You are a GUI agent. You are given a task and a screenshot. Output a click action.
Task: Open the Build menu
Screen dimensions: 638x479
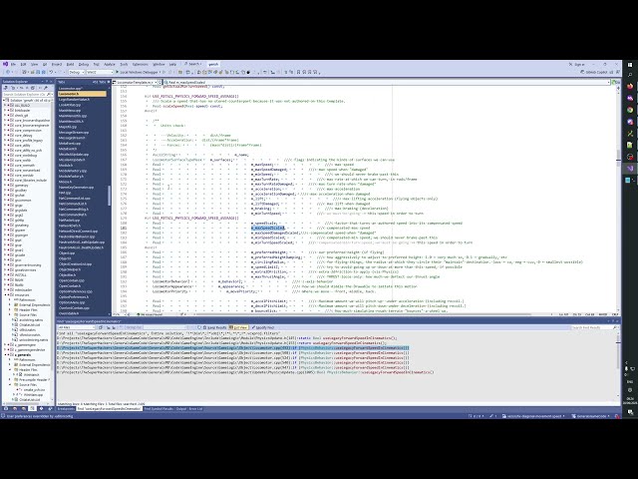point(71,64)
